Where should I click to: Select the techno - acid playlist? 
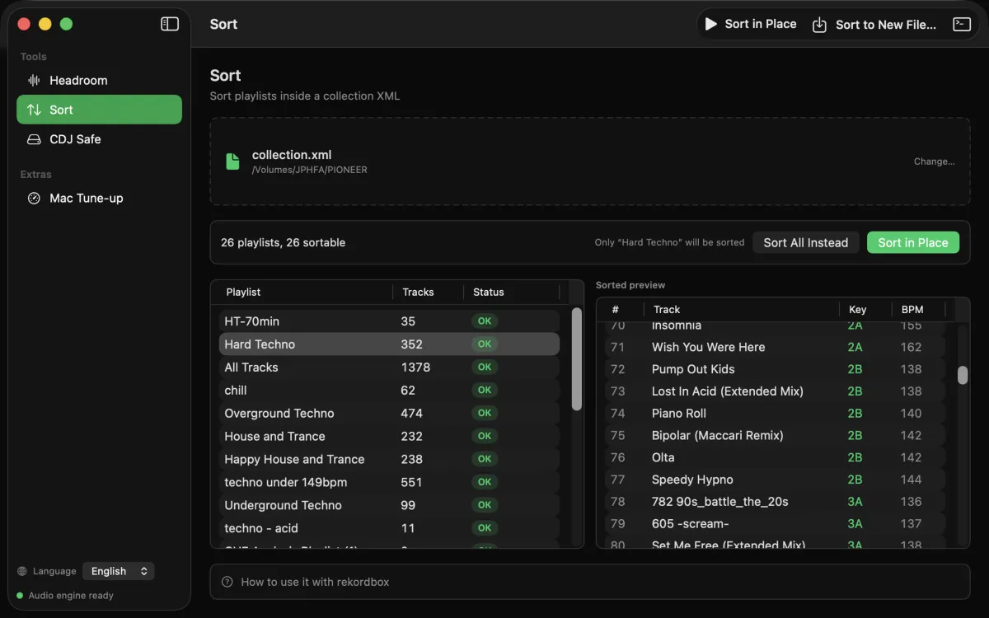[389, 528]
